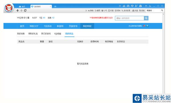Switch to the 预订的游戏 sub-tab

coord(46,33)
